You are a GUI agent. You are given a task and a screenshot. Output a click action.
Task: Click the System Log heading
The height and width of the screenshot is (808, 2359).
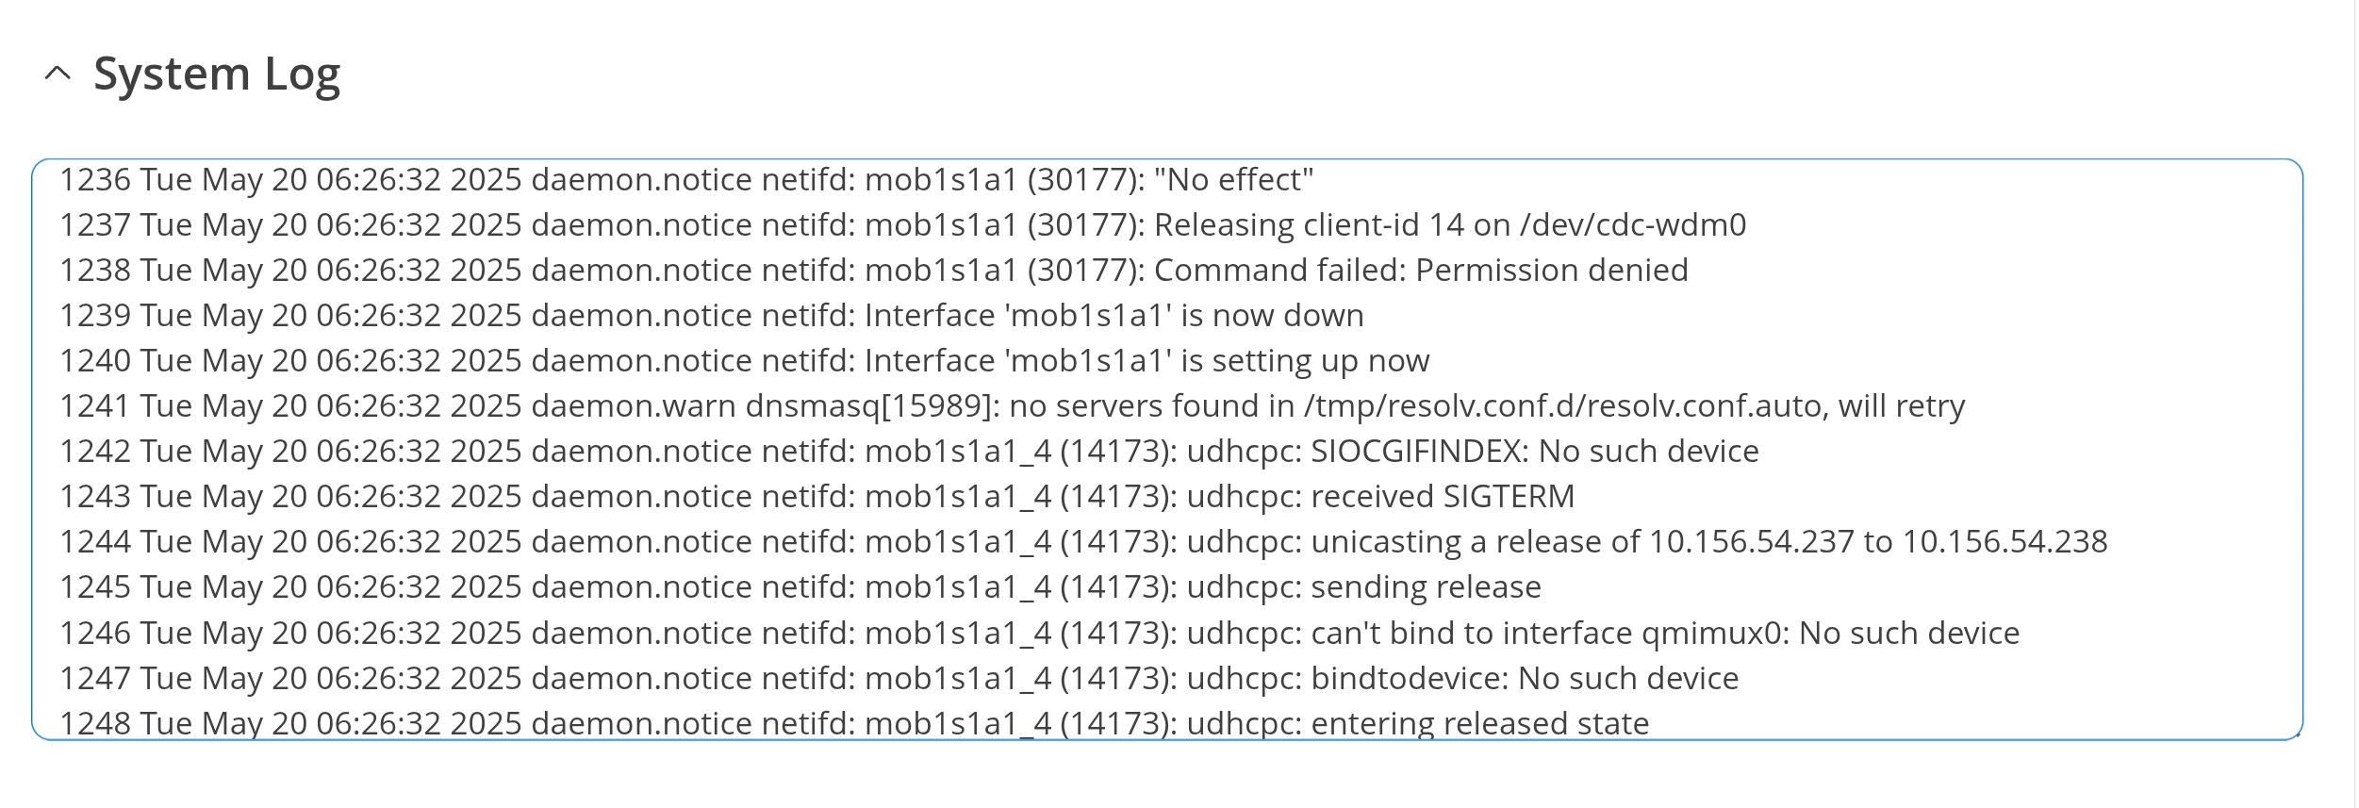coord(217,74)
